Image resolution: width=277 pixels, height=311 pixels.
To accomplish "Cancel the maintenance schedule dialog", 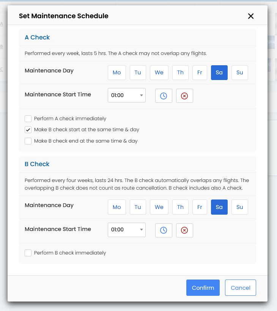I will [x=240, y=288].
